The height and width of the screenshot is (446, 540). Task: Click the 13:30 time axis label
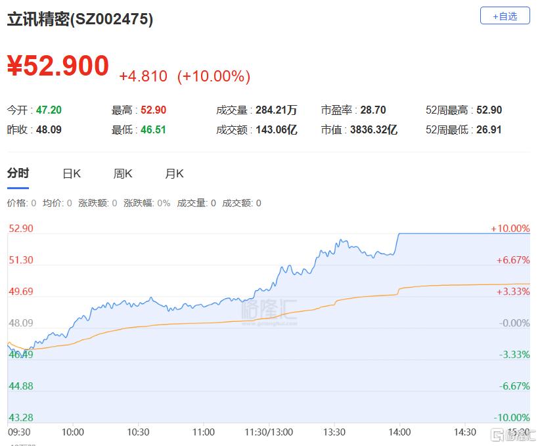[334, 432]
